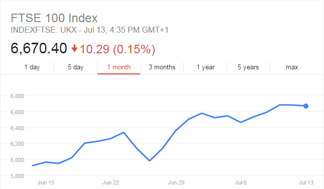Image resolution: width=324 pixels, height=189 pixels.
Task: Click the blue endpoint dot on chart
Action: [306, 106]
